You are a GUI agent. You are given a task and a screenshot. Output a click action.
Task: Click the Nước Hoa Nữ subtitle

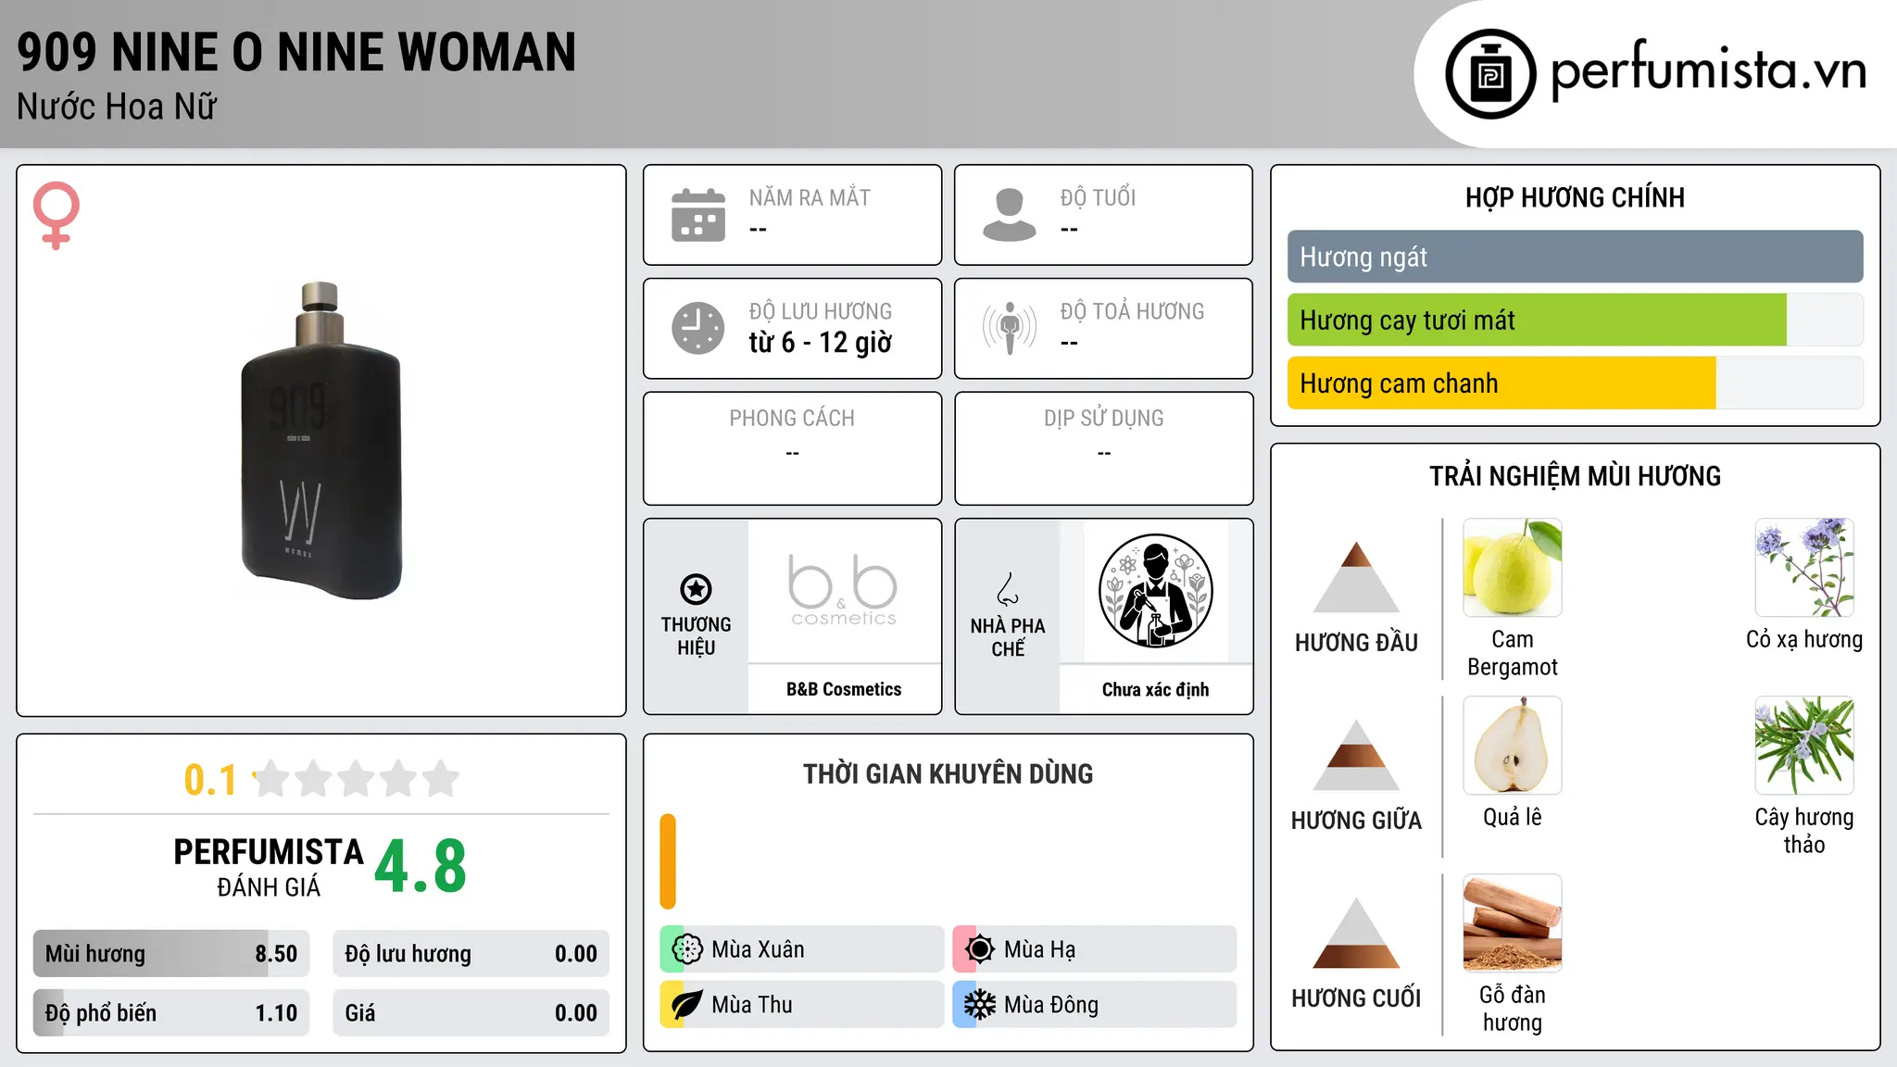[x=117, y=107]
